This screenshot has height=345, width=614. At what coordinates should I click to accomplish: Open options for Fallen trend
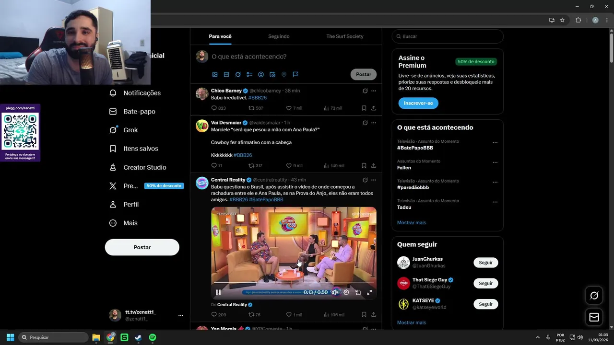tap(495, 162)
